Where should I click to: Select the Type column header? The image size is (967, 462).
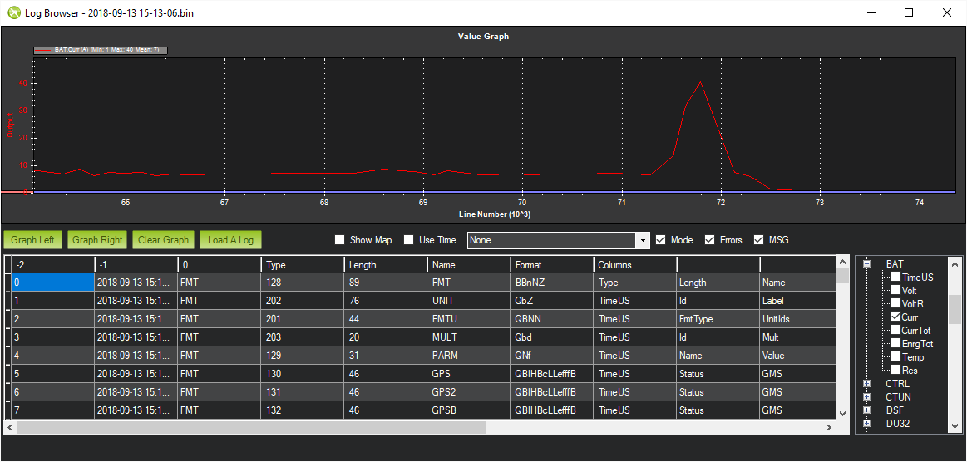(x=302, y=265)
